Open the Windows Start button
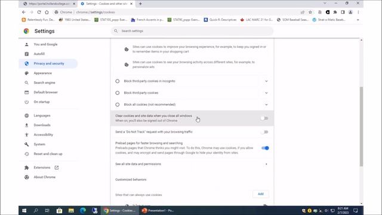Screen dimensions: 382x215 [24, 211]
